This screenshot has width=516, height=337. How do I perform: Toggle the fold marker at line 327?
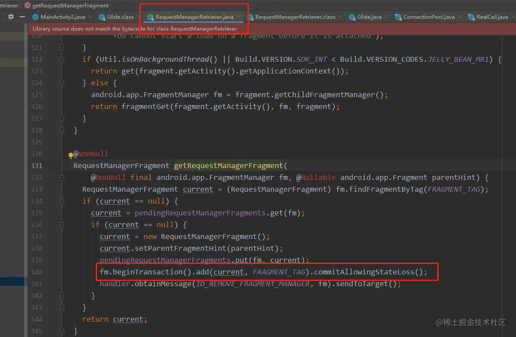click(62, 118)
